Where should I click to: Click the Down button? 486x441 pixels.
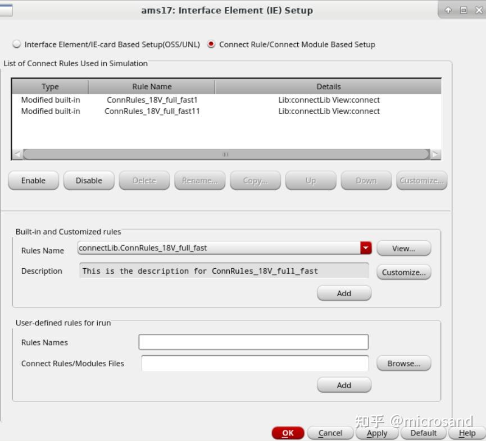366,181
